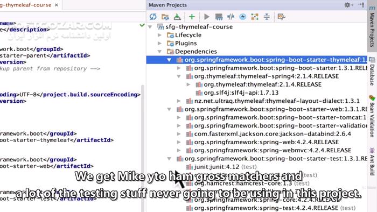This screenshot has height=212, width=377.
Task: Click oot-starter-web artifactId line in editor
Action: click(x=47, y=166)
